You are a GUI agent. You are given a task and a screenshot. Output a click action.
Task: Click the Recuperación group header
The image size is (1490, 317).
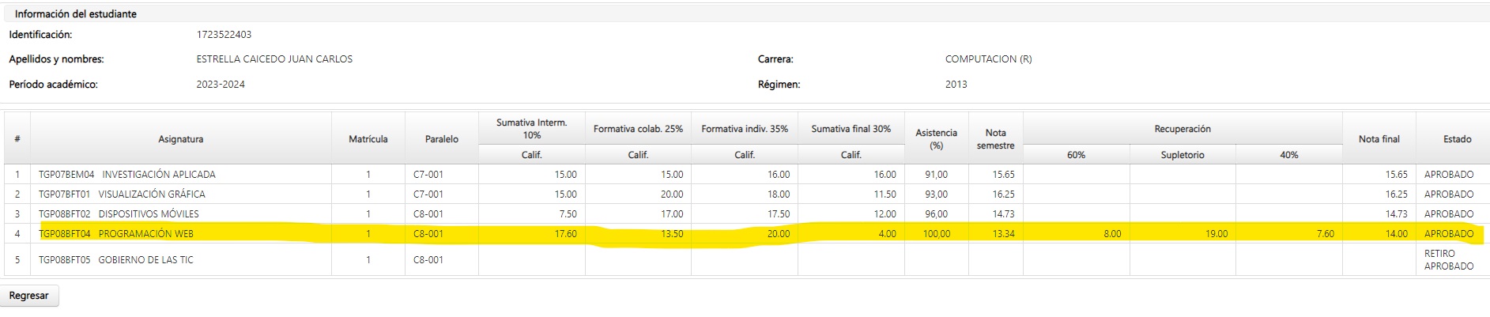pos(1183,129)
